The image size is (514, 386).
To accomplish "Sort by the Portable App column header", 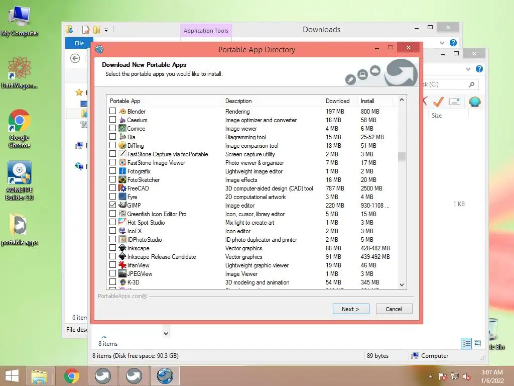I will tap(164, 101).
